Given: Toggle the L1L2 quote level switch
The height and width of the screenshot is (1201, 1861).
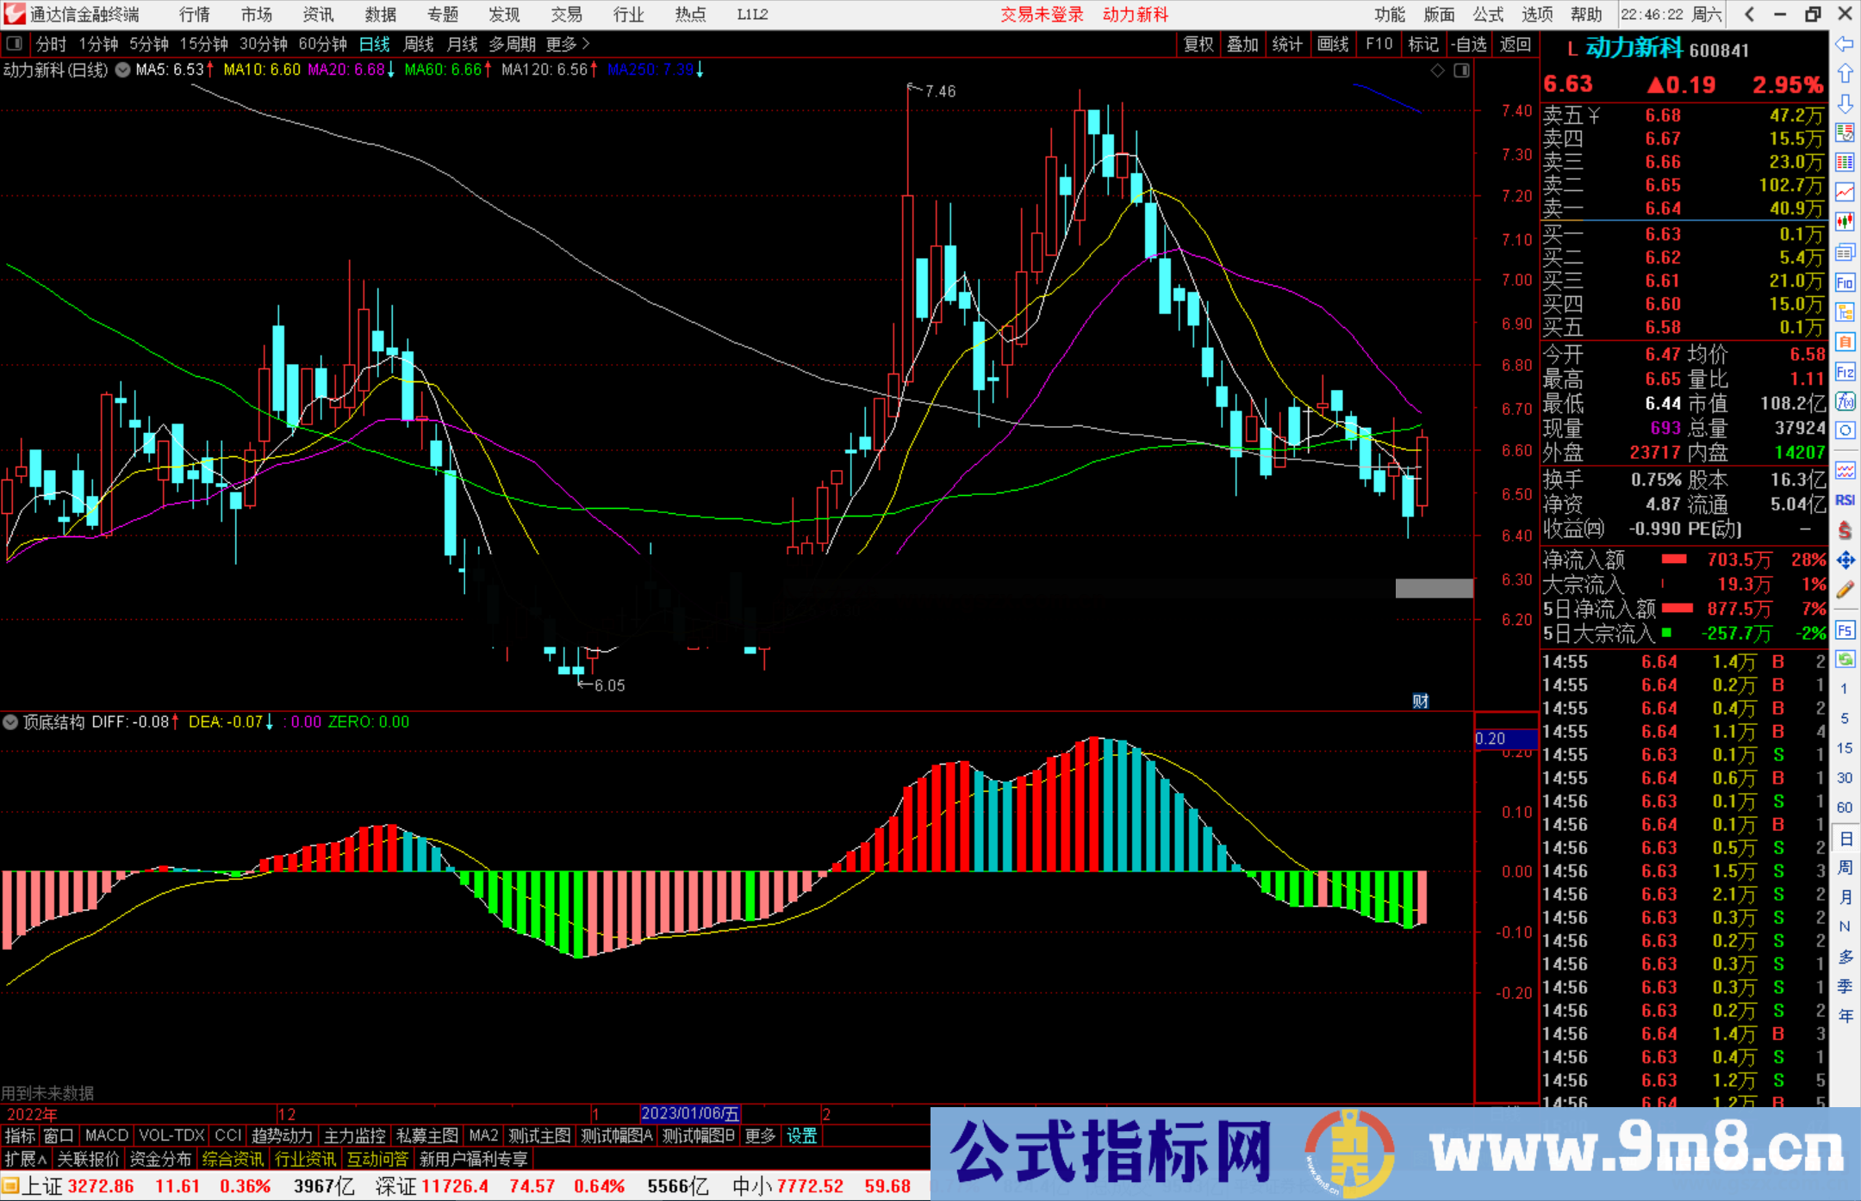Looking at the screenshot, I should [750, 15].
